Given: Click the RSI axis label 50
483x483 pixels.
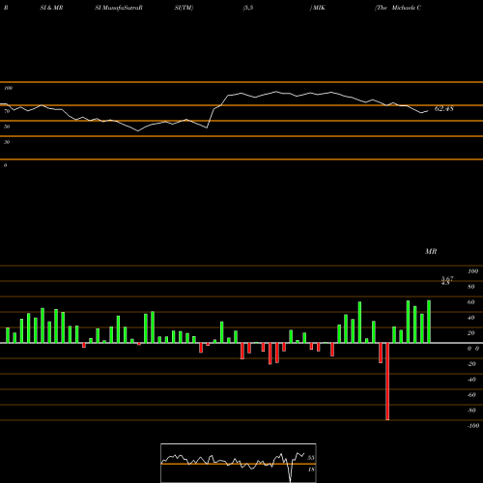Looking at the screenshot, I should (7, 127).
